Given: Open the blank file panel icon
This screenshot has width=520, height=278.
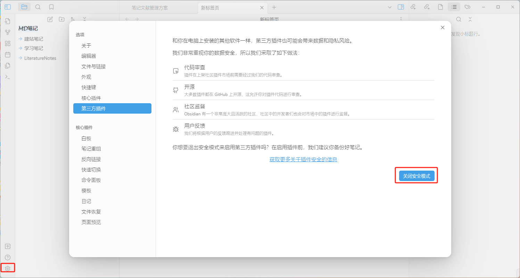Looking at the screenshot, I should (x=440, y=7).
